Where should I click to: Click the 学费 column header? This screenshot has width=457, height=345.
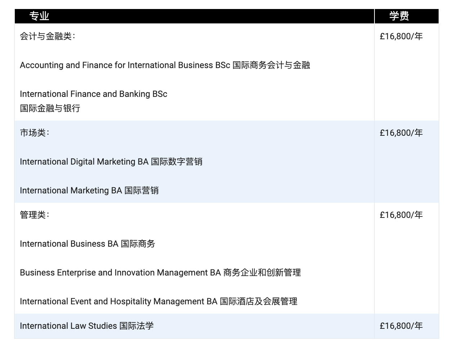pyautogui.click(x=407, y=16)
